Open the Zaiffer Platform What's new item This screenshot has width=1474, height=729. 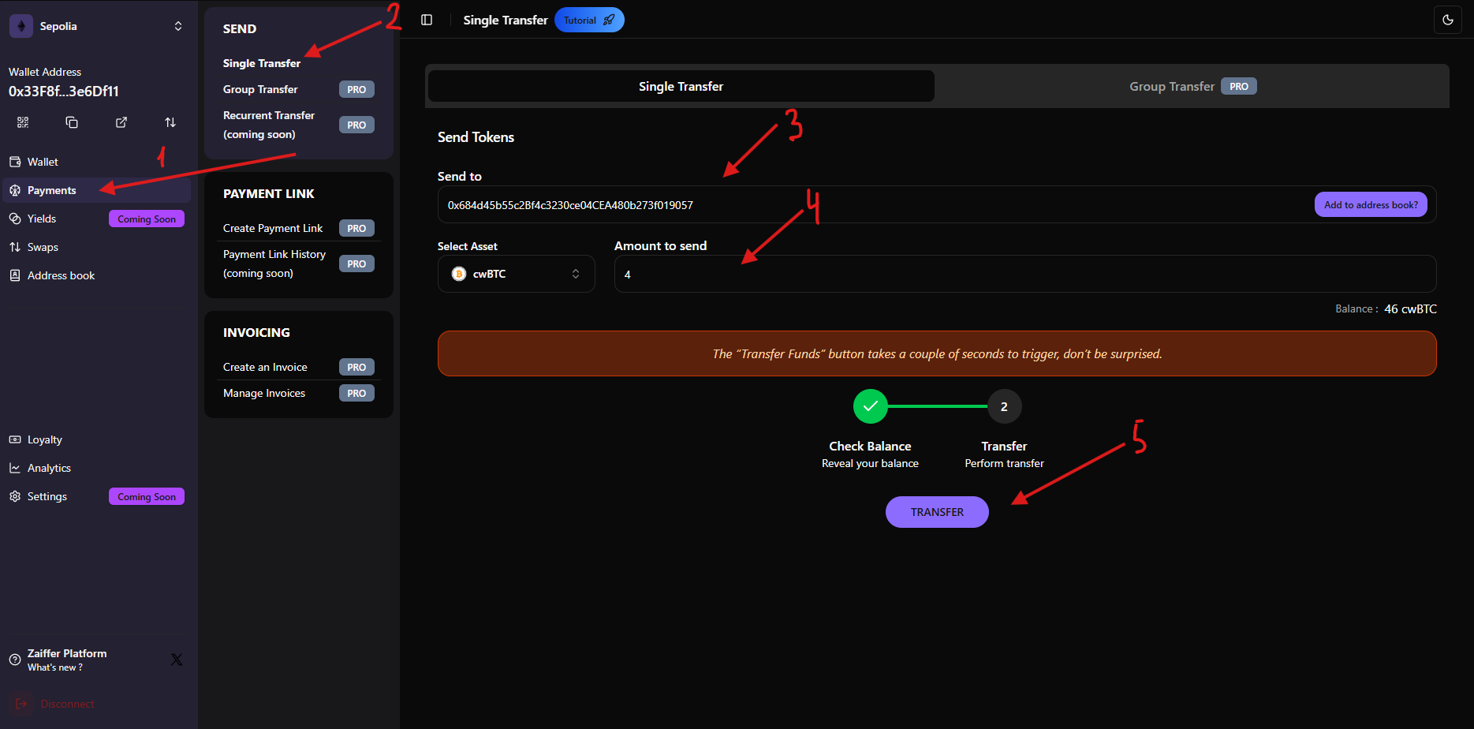tap(67, 660)
